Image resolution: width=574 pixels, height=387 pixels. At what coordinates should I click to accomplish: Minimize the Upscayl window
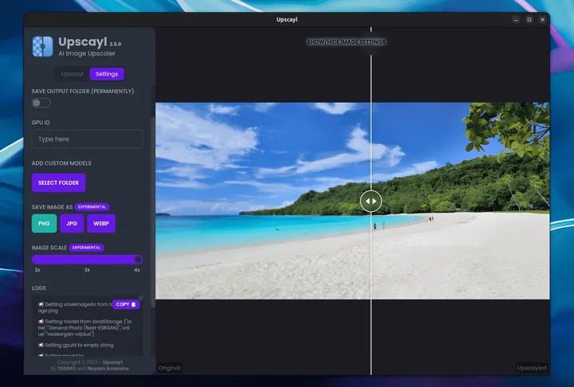pyautogui.click(x=516, y=20)
